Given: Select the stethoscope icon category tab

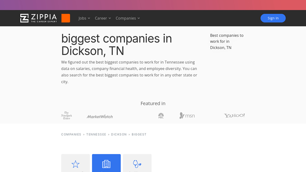Looking at the screenshot, I should point(137,163).
